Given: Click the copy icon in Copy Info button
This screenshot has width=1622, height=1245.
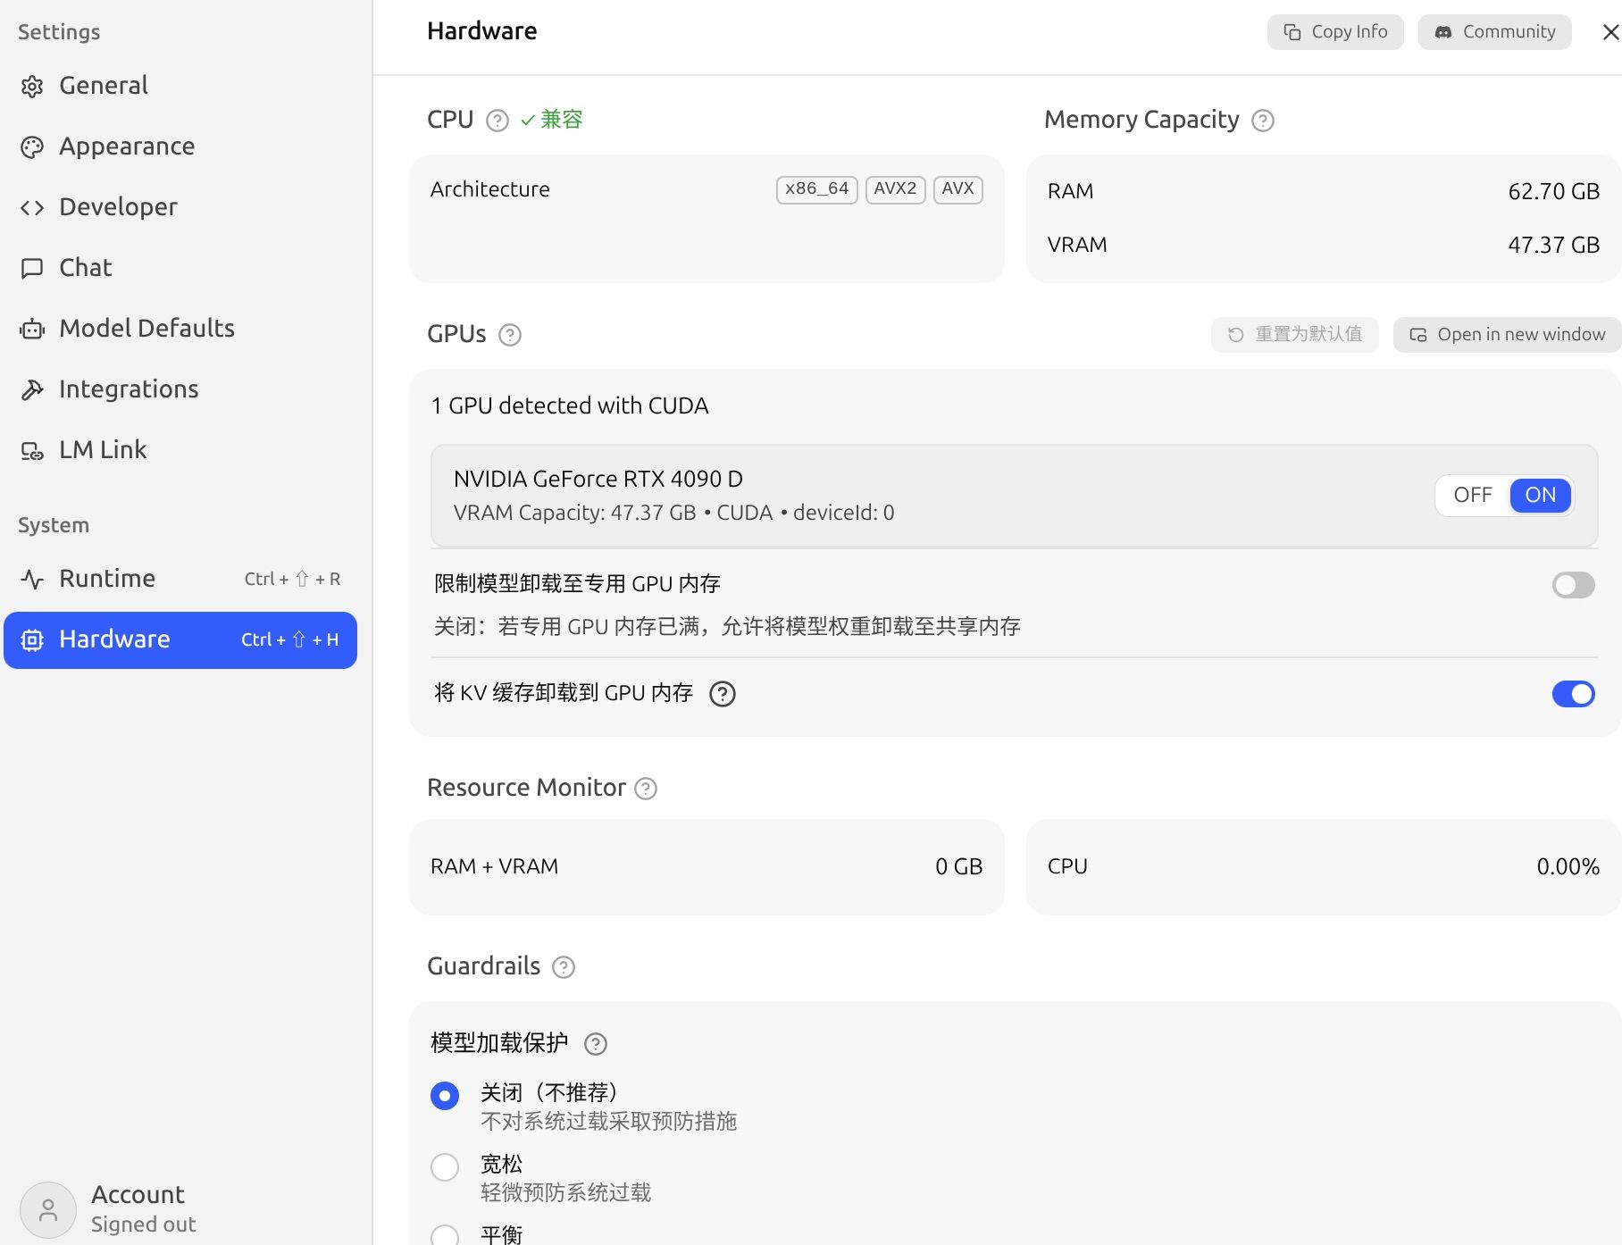Looking at the screenshot, I should click(x=1292, y=32).
